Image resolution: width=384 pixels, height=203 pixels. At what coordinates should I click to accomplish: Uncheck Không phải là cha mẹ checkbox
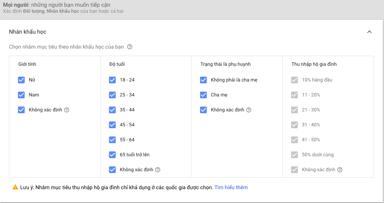click(x=203, y=80)
